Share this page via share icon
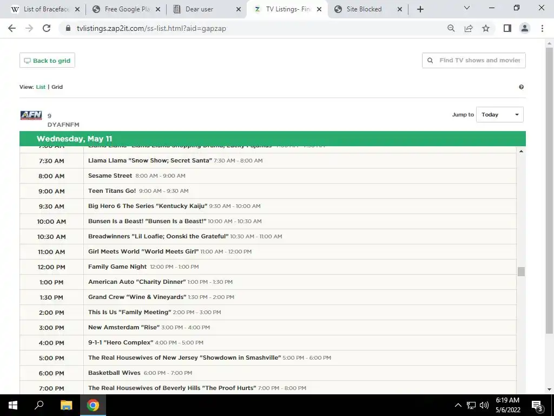This screenshot has height=416, width=554. [469, 28]
